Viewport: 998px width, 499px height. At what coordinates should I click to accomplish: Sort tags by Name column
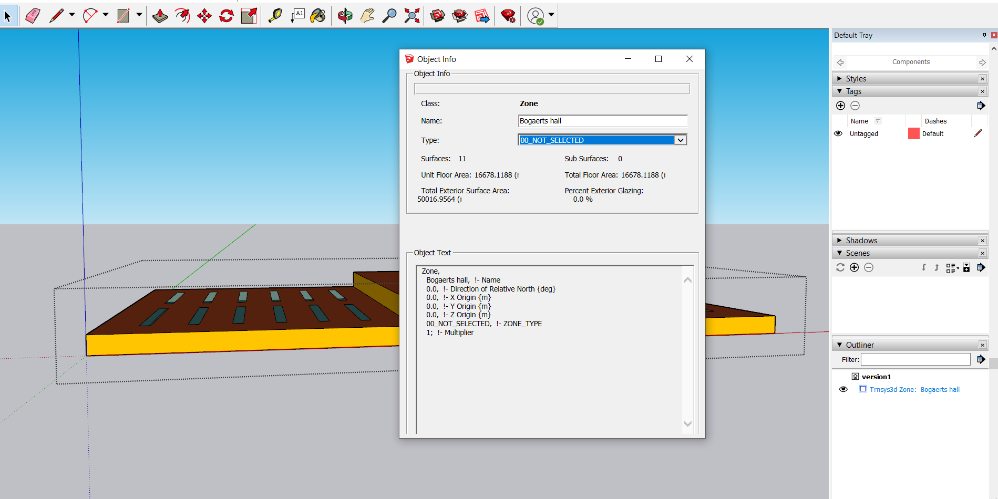click(859, 121)
